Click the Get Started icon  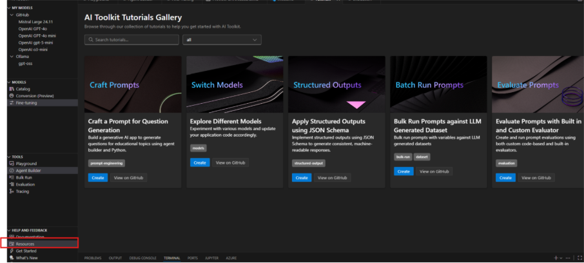12,251
